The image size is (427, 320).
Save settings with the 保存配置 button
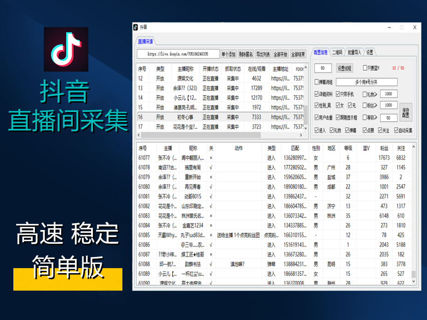406,112
